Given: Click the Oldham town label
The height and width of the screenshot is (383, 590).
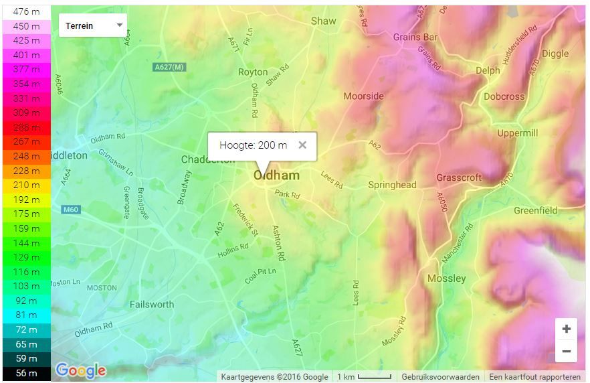Looking at the screenshot, I should pos(276,175).
